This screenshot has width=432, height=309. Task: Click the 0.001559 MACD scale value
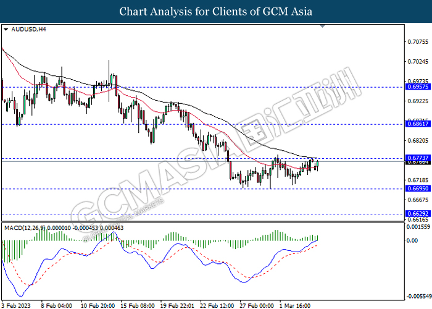coord(418,227)
